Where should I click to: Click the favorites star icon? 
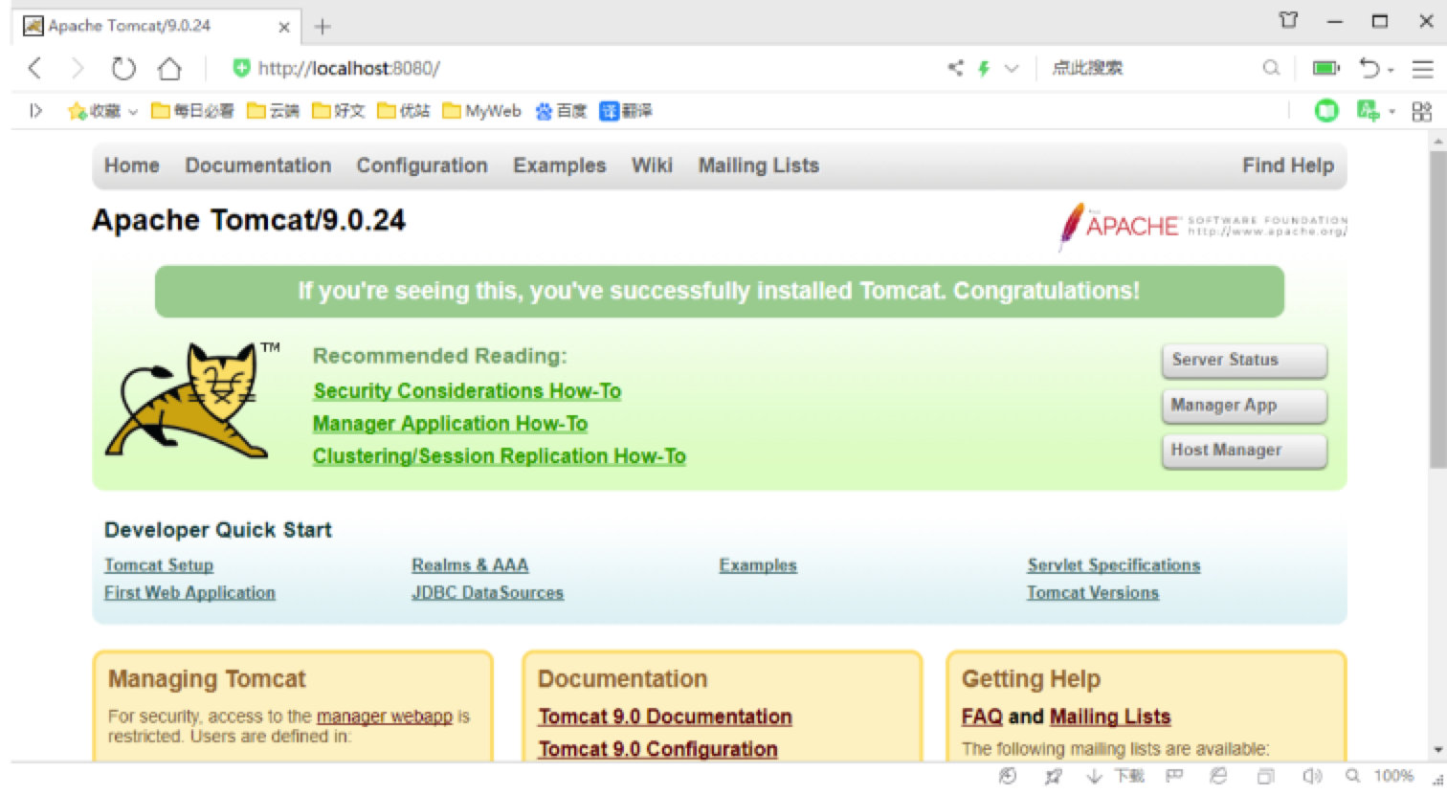(77, 111)
